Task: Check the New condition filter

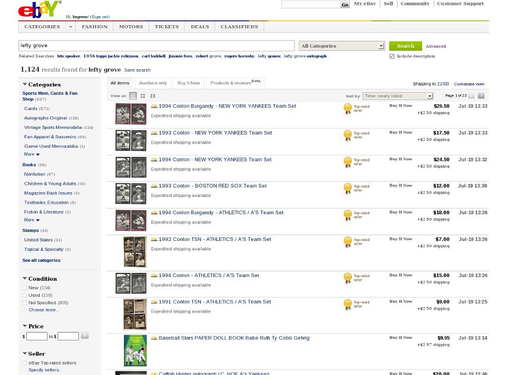Action: pyautogui.click(x=25, y=288)
